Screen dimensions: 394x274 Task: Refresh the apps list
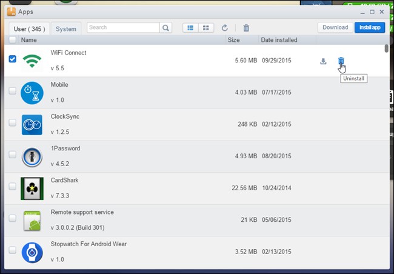(225, 28)
